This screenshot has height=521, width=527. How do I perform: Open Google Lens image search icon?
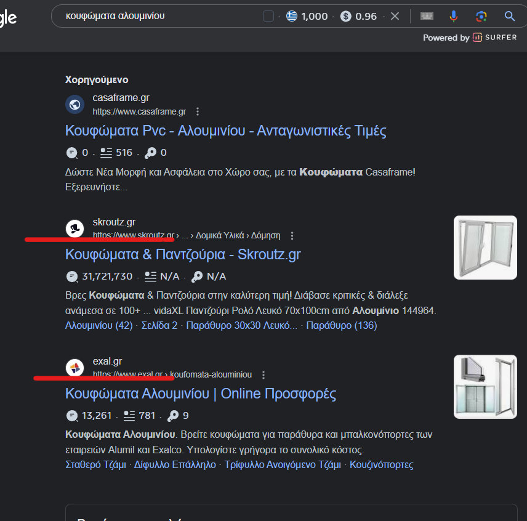click(481, 16)
